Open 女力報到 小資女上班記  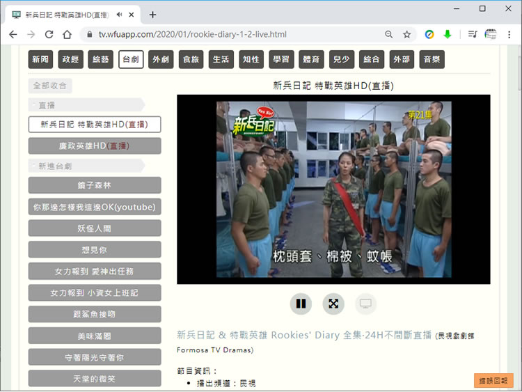click(x=95, y=292)
